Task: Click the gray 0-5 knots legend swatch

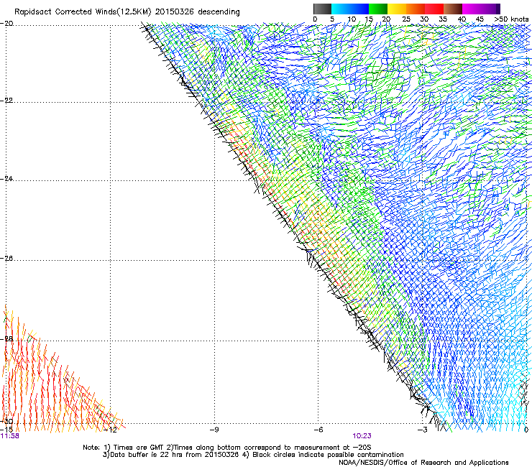Action: click(322, 9)
